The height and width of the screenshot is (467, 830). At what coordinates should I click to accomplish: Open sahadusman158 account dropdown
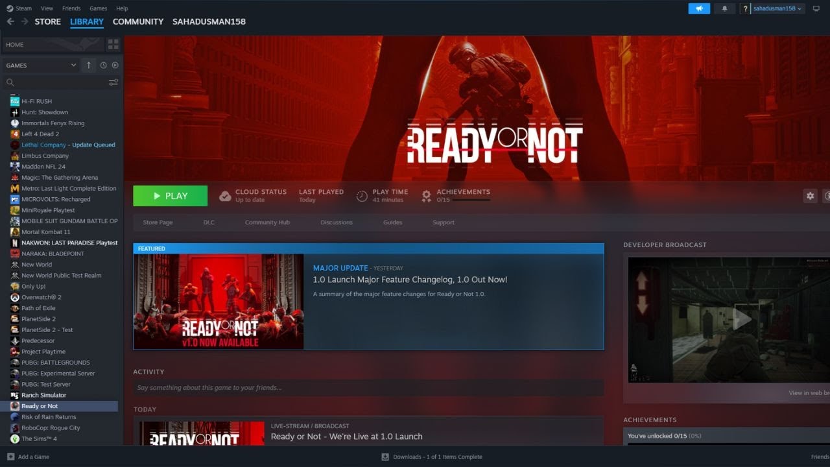point(778,8)
